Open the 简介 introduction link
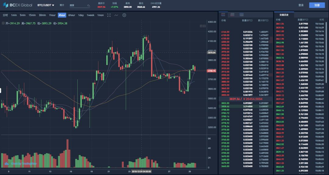329x175 pixels. (62, 5)
